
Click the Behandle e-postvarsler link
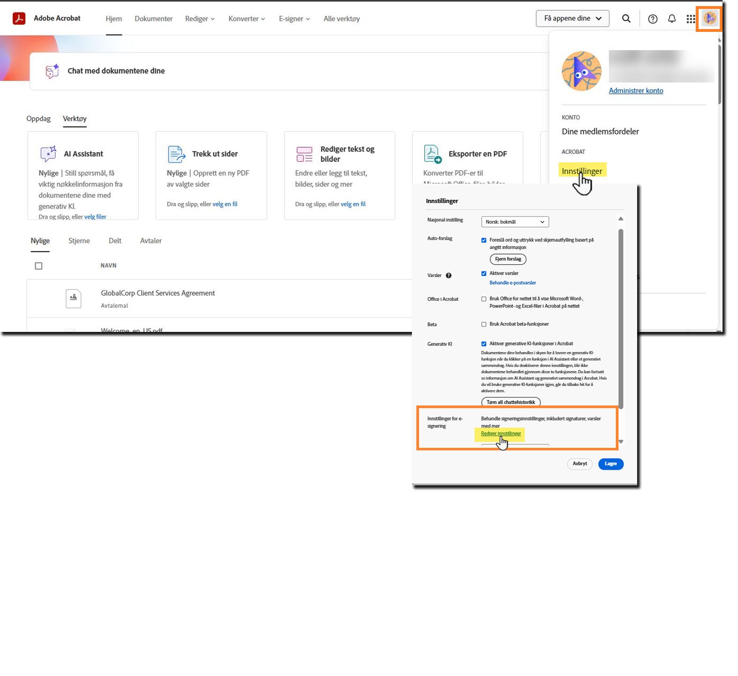point(512,283)
